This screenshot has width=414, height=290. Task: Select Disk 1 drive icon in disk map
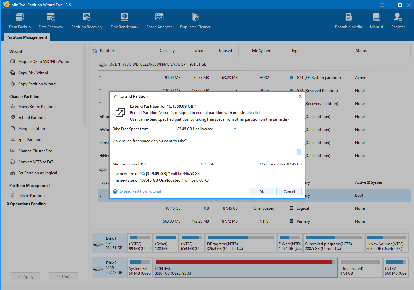coord(98,244)
